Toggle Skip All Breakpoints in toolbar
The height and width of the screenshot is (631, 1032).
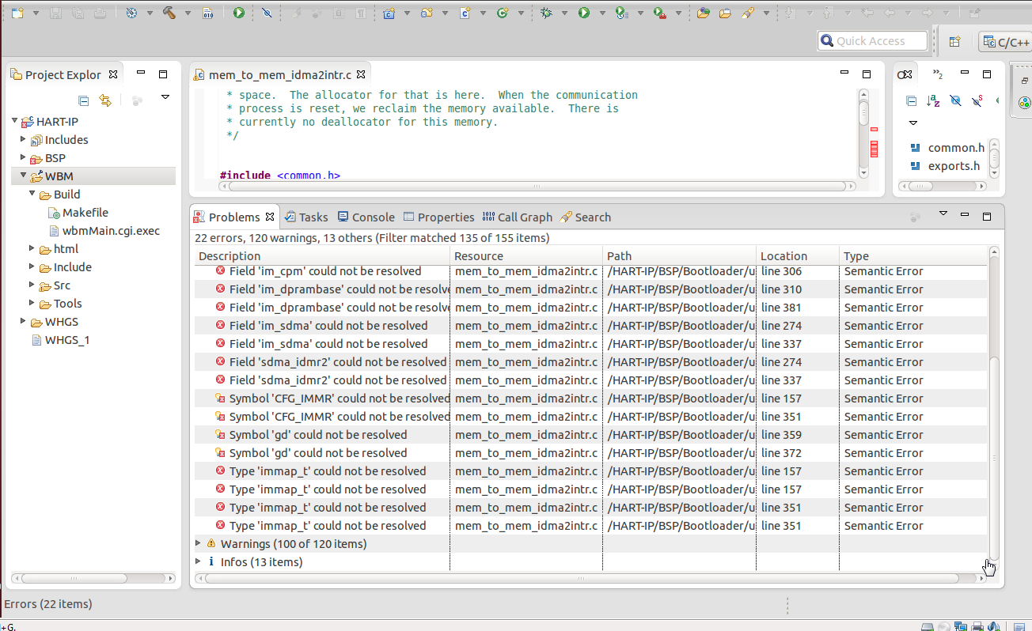[x=267, y=13]
